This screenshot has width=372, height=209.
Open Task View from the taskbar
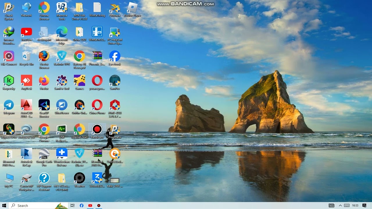click(x=73, y=206)
